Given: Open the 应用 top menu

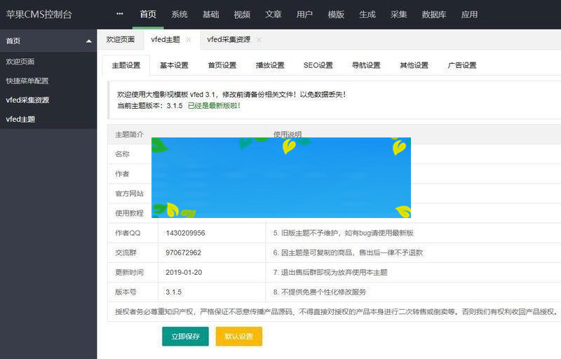Looking at the screenshot, I should click(470, 14).
